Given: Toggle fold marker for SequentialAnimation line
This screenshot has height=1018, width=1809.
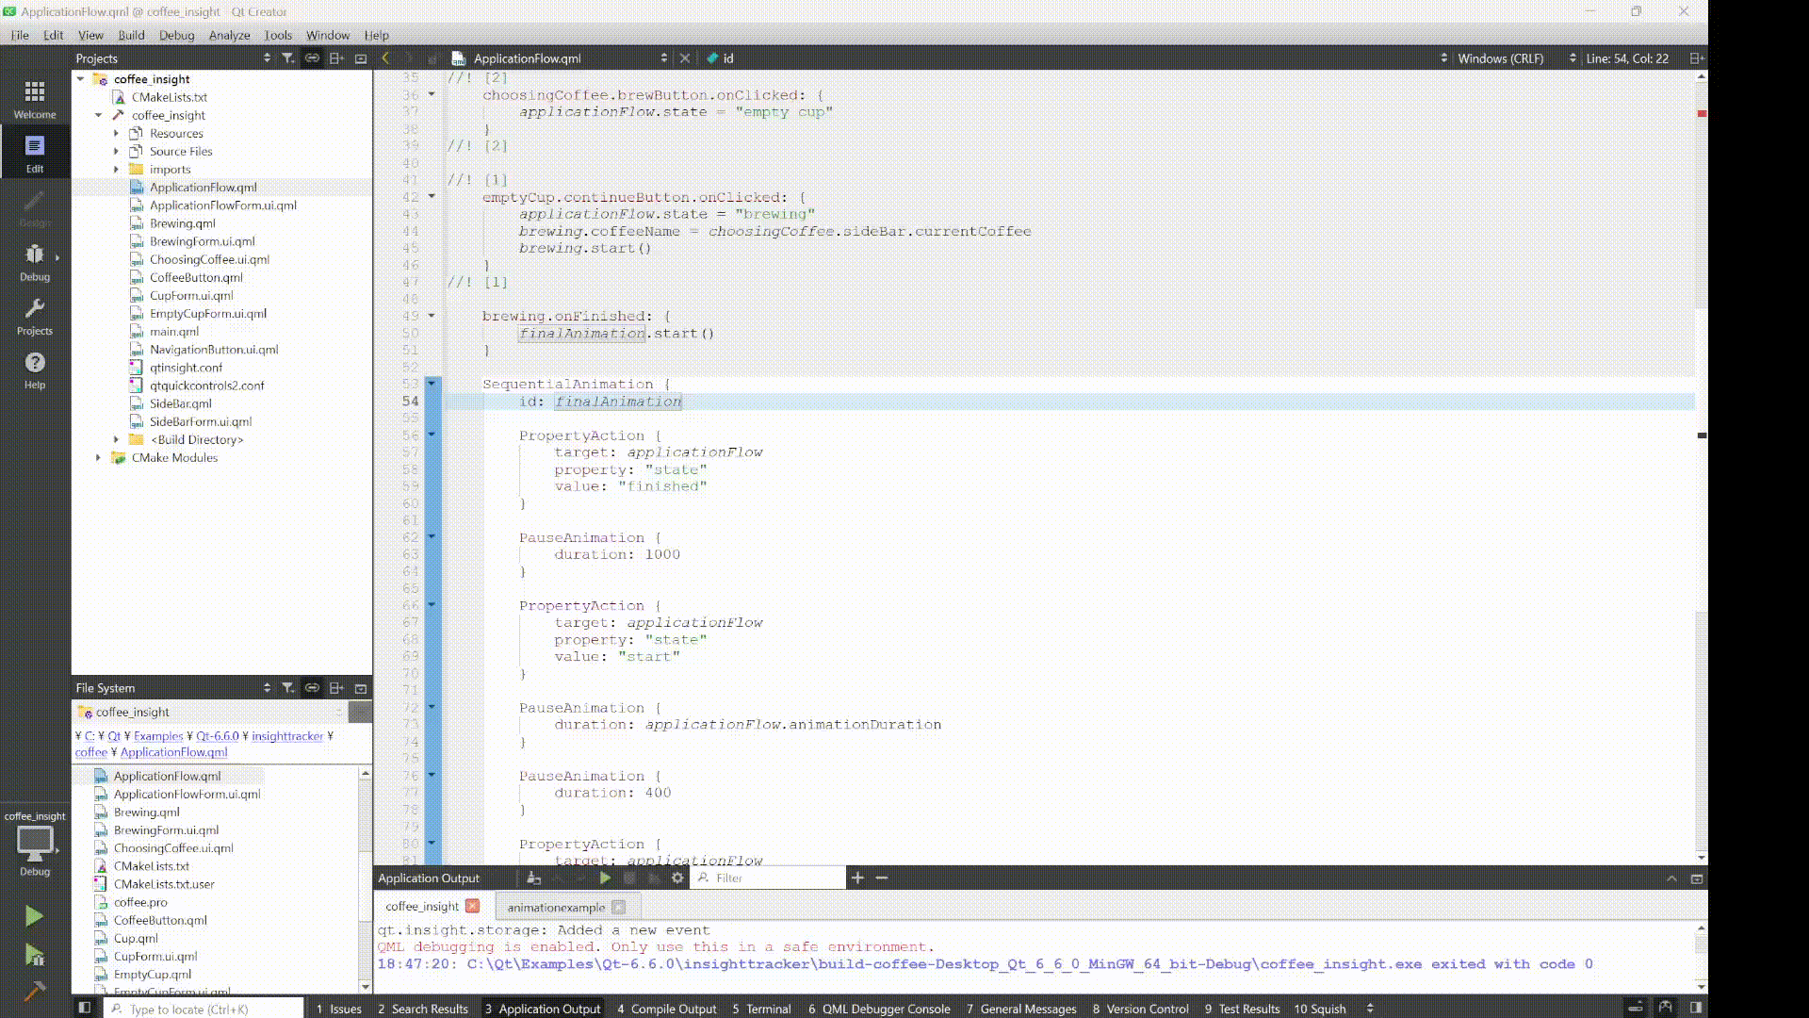Looking at the screenshot, I should pos(432,384).
